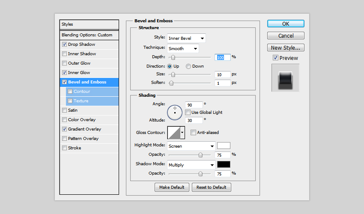Uncheck the Drop Shadow effect checkbox
Screen dimensions: 364x214
pos(64,45)
